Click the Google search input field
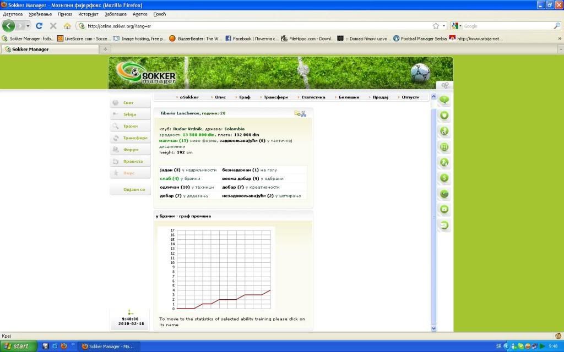 (507, 26)
